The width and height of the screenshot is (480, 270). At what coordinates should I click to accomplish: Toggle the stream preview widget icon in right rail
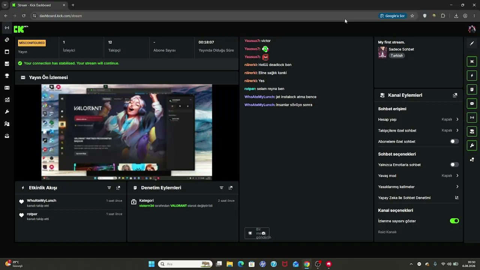pyautogui.click(x=472, y=61)
